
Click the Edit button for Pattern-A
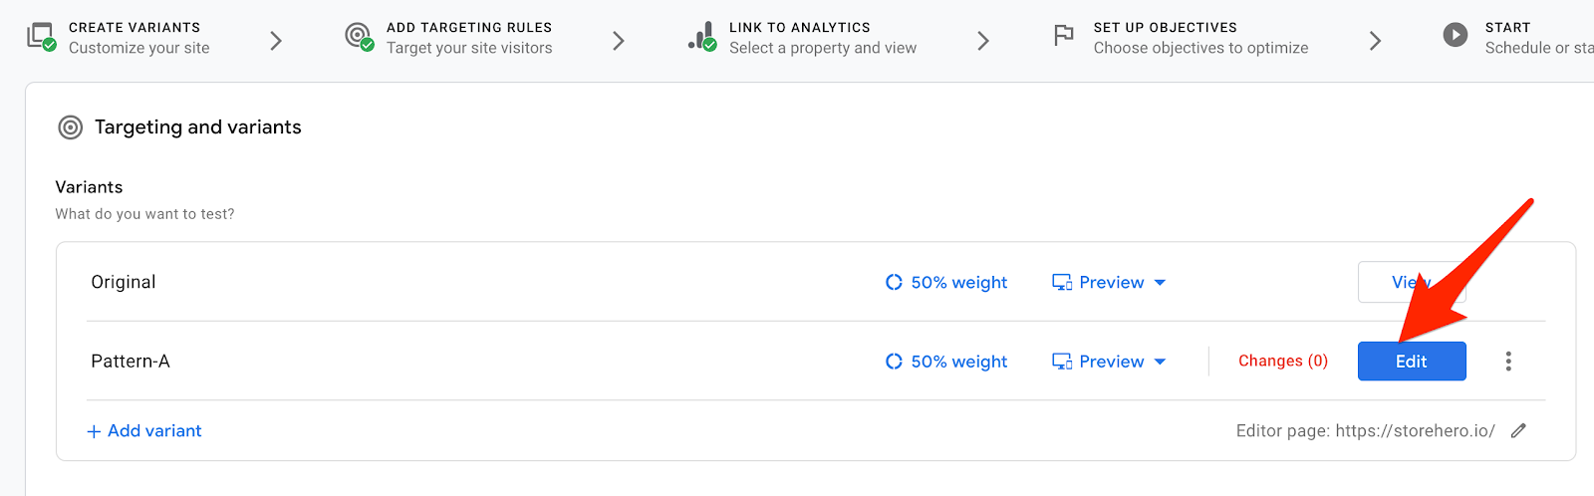1412,361
